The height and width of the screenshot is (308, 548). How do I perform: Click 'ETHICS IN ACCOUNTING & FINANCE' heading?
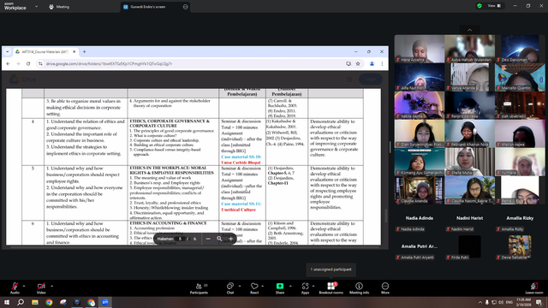[168, 222]
